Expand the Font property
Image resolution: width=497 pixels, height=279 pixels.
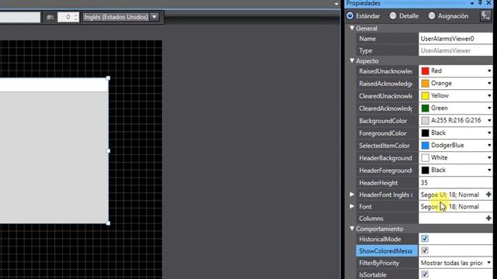(x=352, y=206)
